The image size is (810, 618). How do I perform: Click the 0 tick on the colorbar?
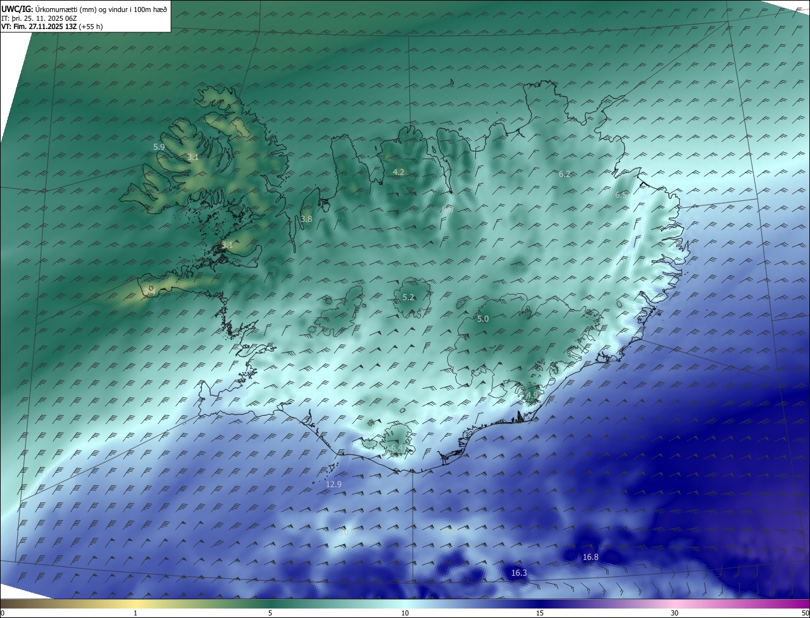(x=3, y=613)
